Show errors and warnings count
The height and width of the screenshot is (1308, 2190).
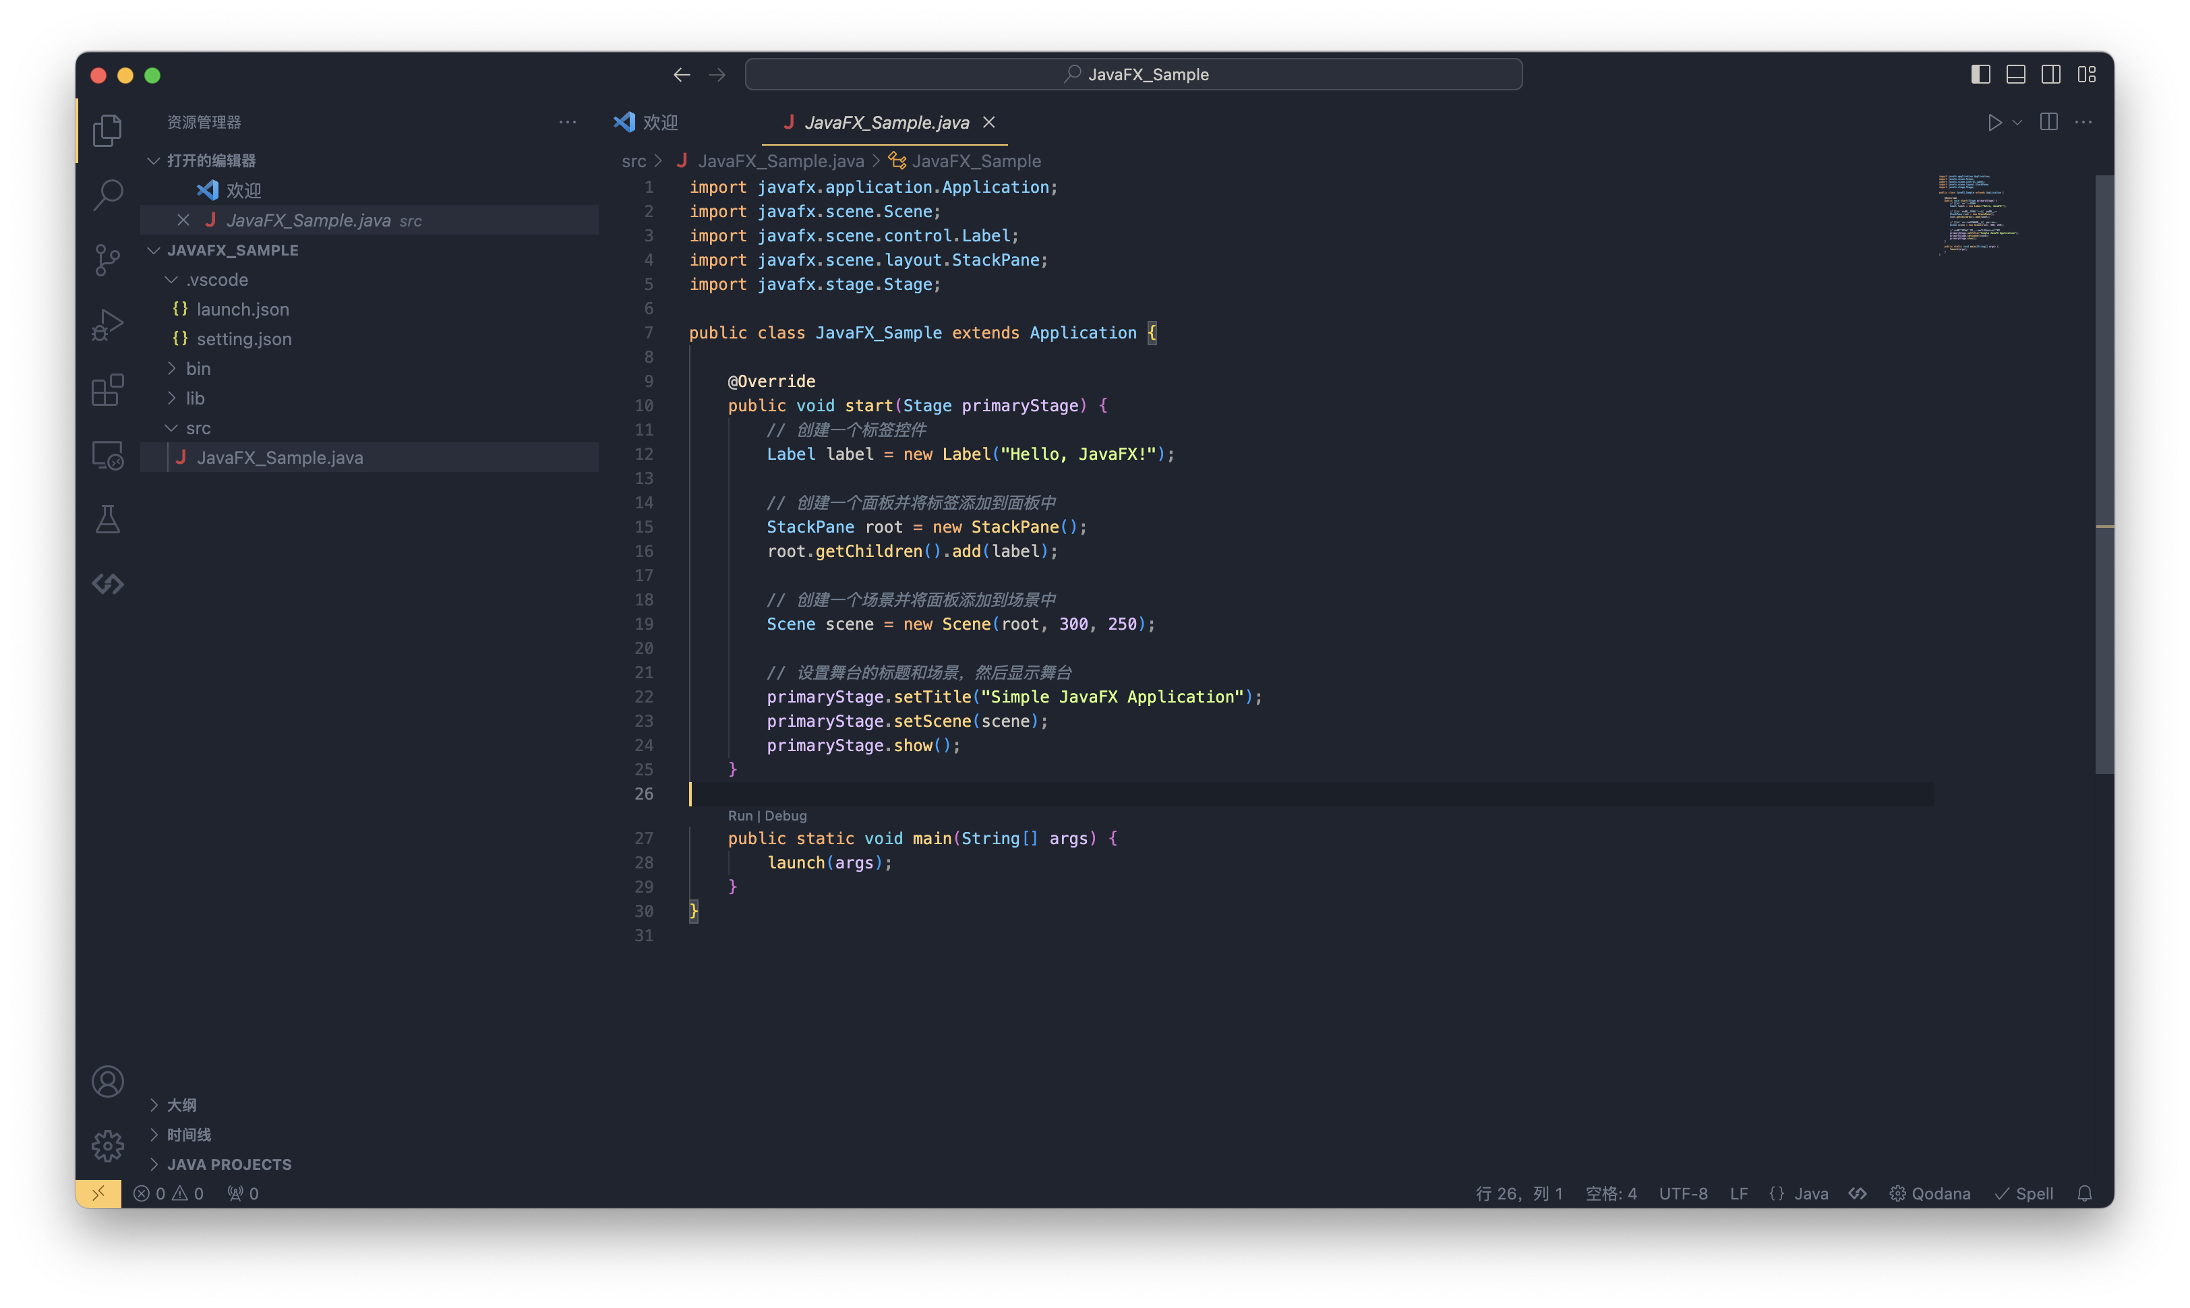(x=169, y=1193)
